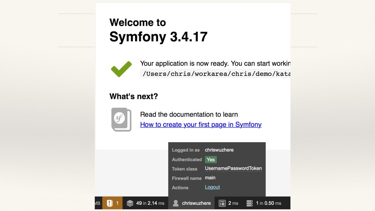Click the green checkmark icon
375x211 pixels.
pos(121,69)
